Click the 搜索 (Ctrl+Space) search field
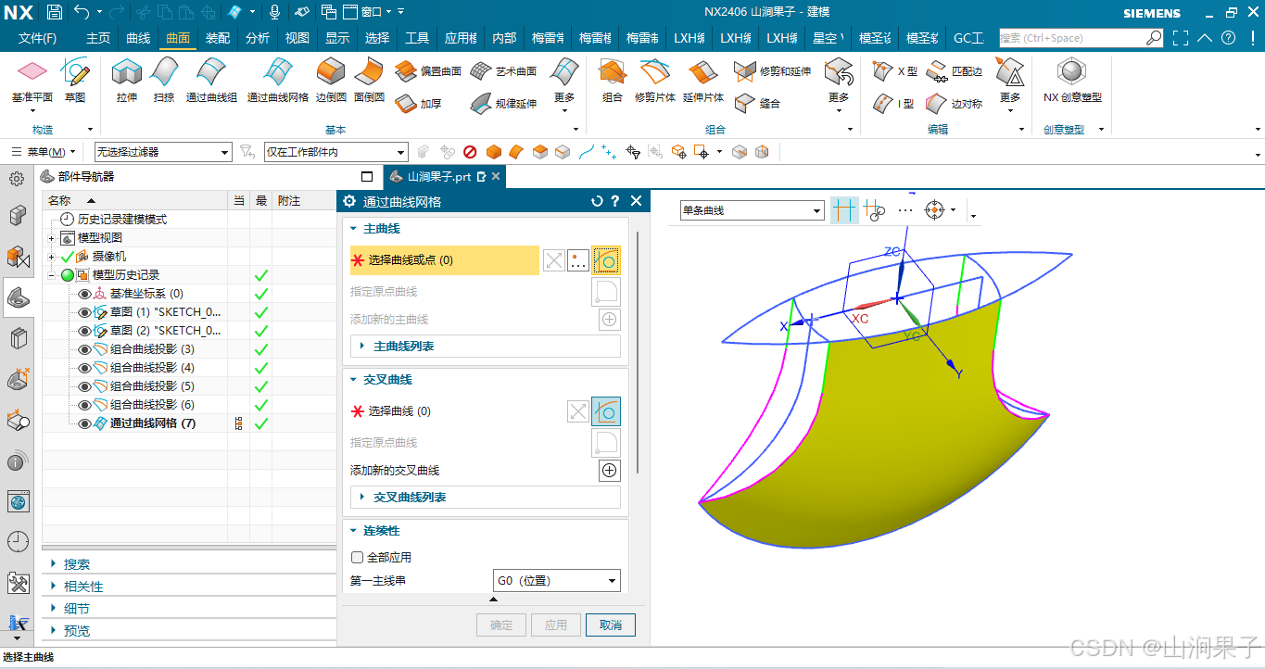This screenshot has height=669, width=1265. 1081,38
